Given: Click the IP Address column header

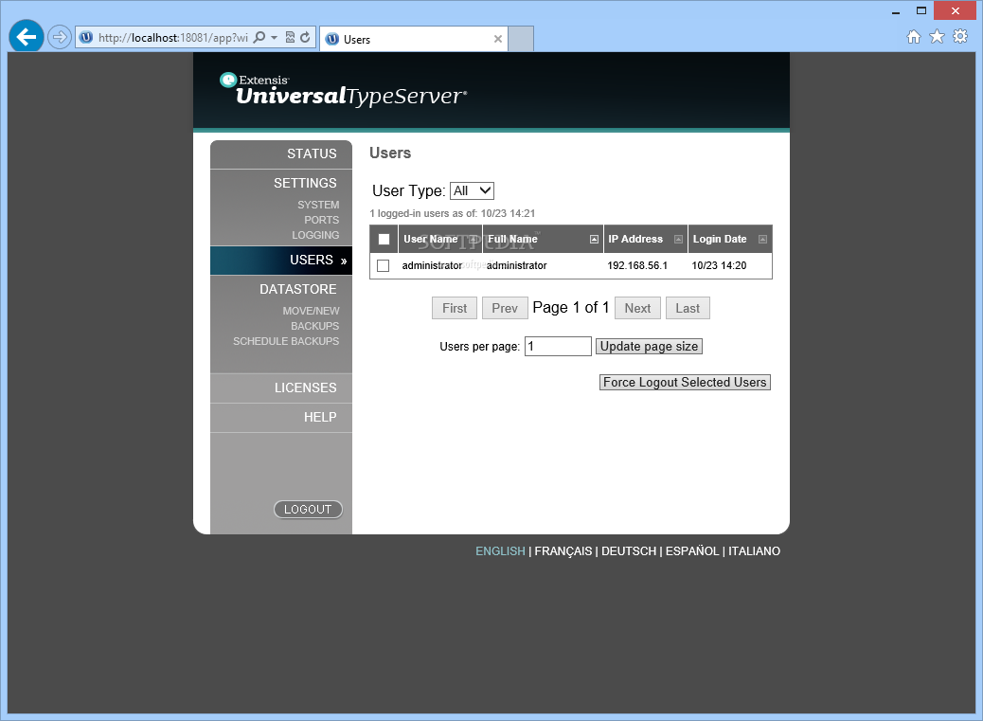Looking at the screenshot, I should [635, 239].
